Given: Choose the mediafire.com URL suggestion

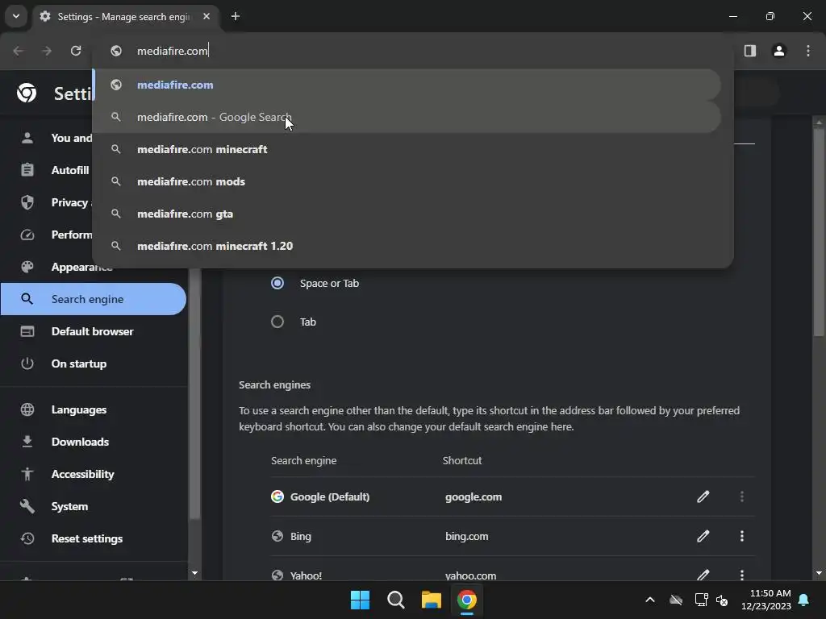Looking at the screenshot, I should click(x=407, y=85).
